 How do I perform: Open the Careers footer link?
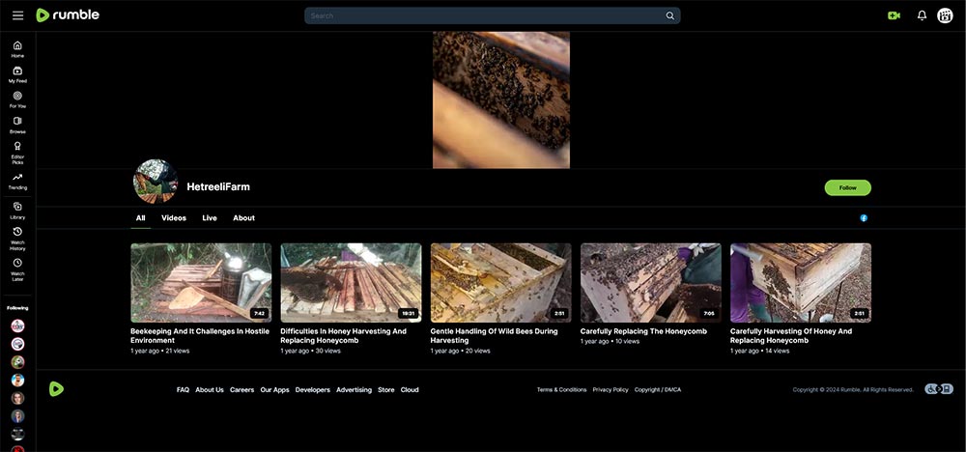(242, 390)
